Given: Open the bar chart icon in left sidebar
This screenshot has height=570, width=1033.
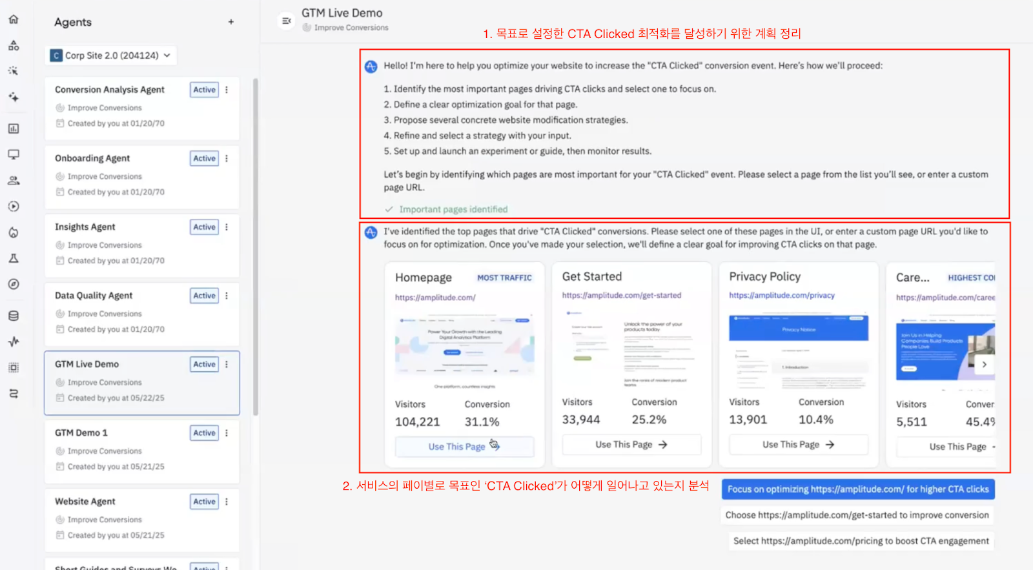Looking at the screenshot, I should (x=14, y=128).
